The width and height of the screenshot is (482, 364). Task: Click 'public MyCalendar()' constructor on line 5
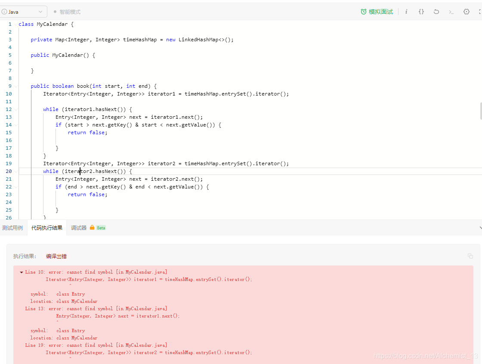60,55
